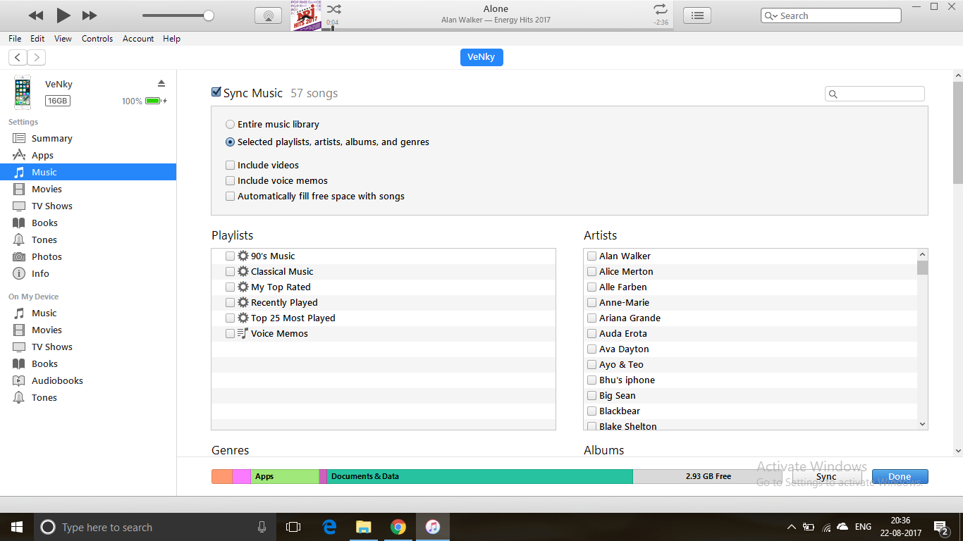Open Movies under On My Device
Image resolution: width=963 pixels, height=541 pixels.
88,330
